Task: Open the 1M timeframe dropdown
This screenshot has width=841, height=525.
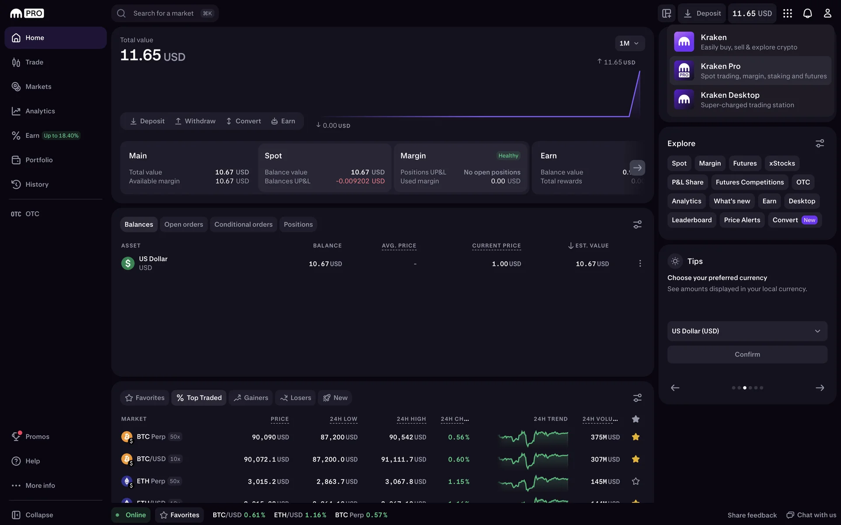Action: click(629, 43)
